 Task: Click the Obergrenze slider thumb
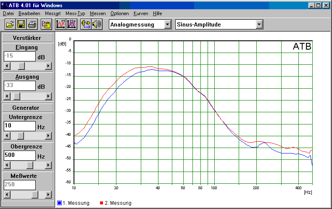click(30, 165)
